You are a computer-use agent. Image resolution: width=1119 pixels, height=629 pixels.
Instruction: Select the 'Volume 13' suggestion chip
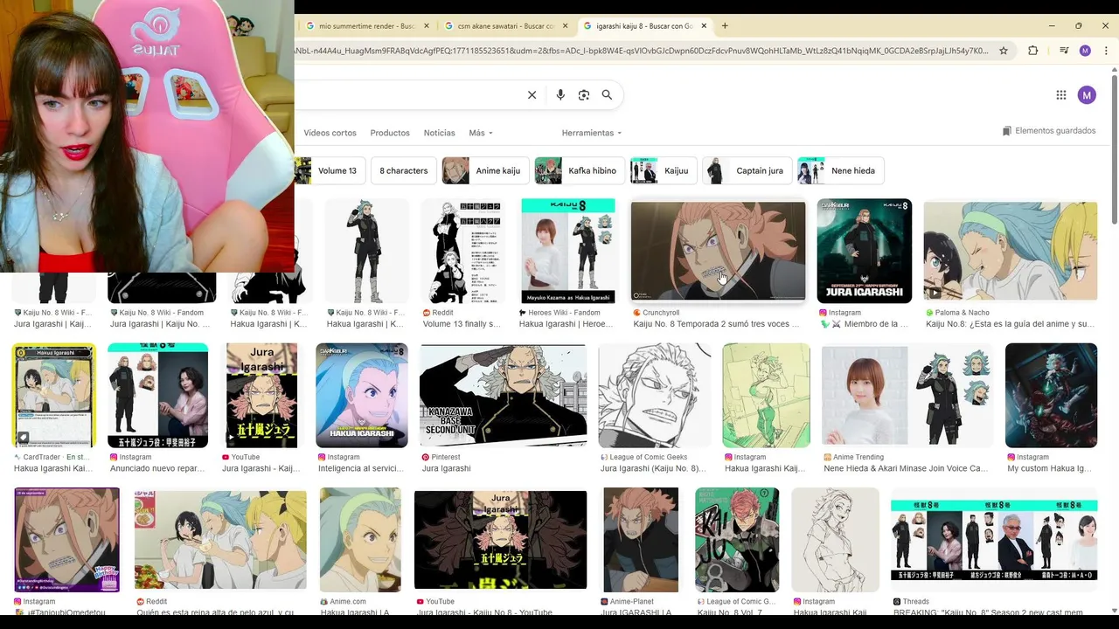click(x=330, y=170)
